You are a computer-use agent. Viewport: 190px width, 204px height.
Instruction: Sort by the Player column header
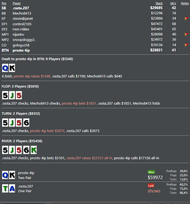(x=17, y=3)
